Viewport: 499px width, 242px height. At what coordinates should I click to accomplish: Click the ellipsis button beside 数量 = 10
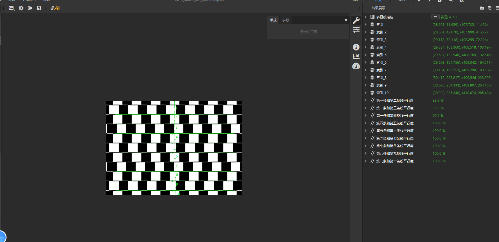tap(435, 17)
